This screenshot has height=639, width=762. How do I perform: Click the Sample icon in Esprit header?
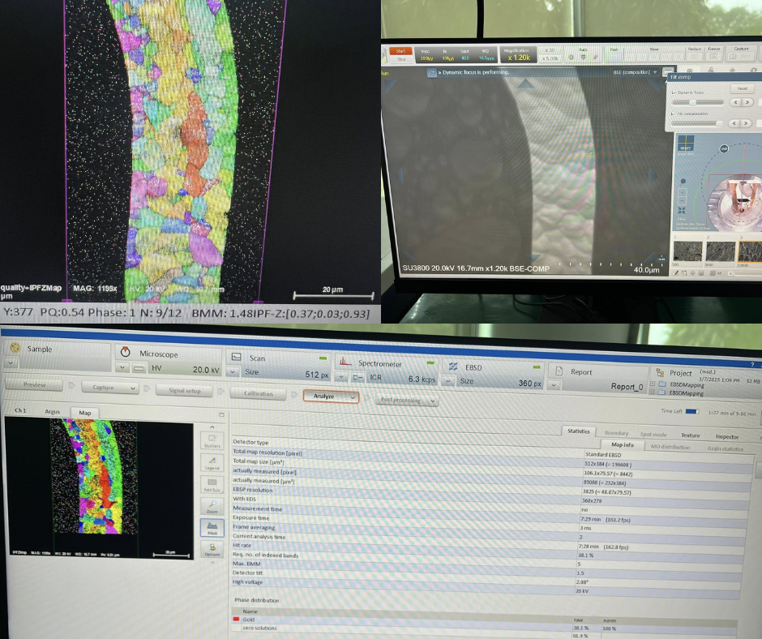(15, 347)
